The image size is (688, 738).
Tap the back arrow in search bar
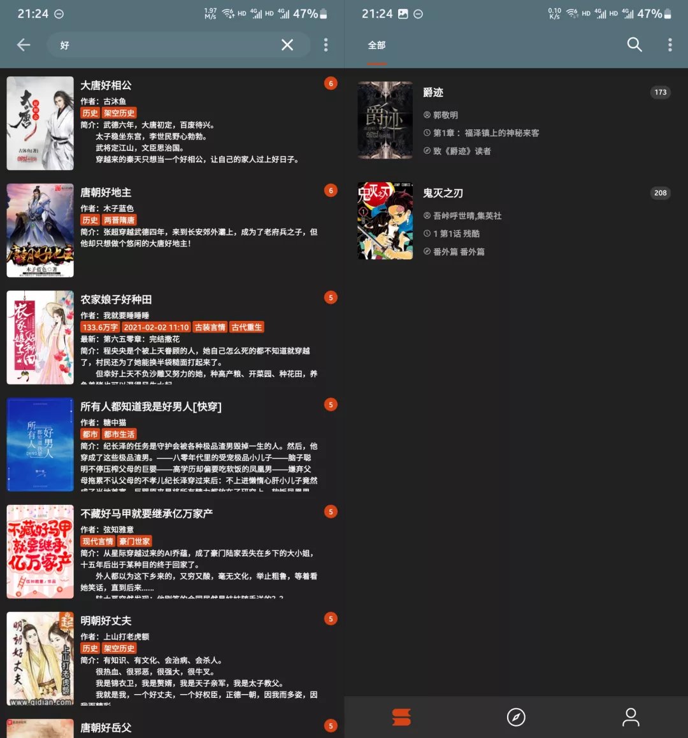[x=24, y=45]
